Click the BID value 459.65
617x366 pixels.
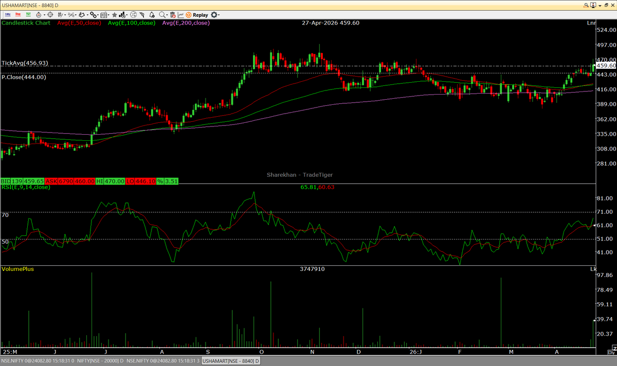pyautogui.click(x=33, y=181)
